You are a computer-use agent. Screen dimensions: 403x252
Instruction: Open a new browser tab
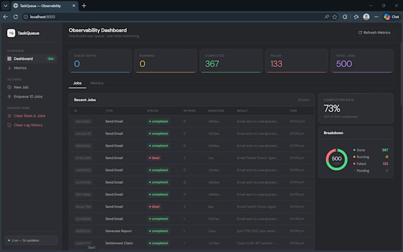click(x=84, y=5)
